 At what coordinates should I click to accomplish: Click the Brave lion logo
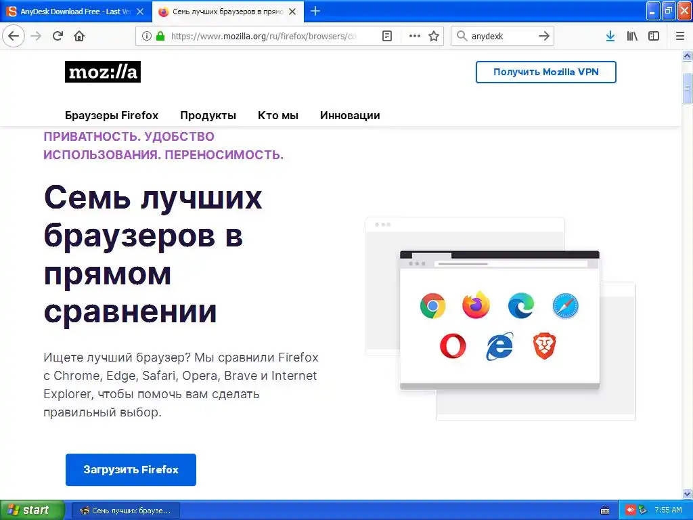(545, 346)
